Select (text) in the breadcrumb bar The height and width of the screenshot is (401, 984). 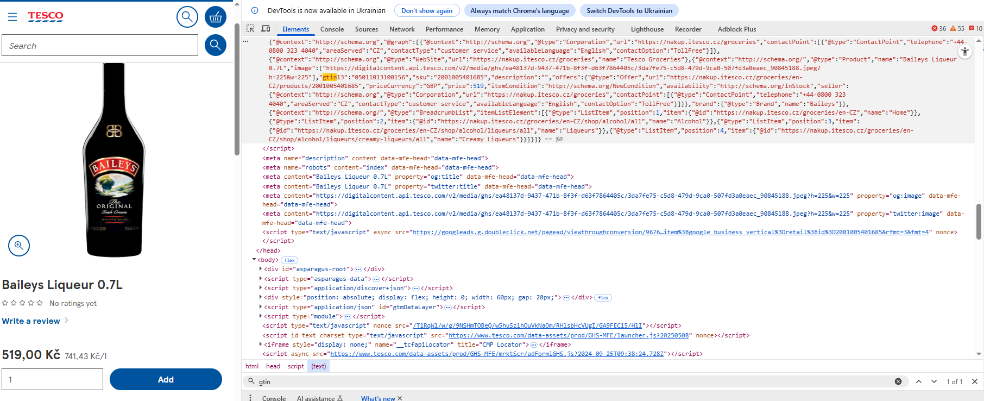click(319, 366)
